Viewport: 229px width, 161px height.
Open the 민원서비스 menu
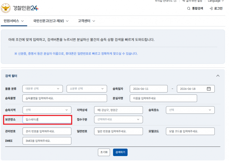pyautogui.click(x=14, y=21)
